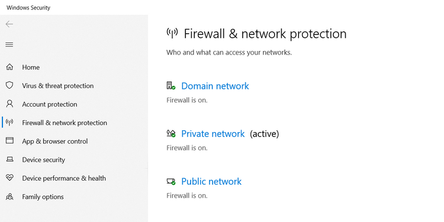Click the App & browser control window icon
The width and height of the screenshot is (444, 222).
click(x=9, y=141)
